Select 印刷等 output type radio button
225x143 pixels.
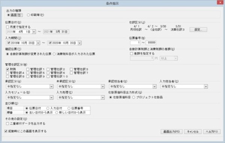click(28, 15)
